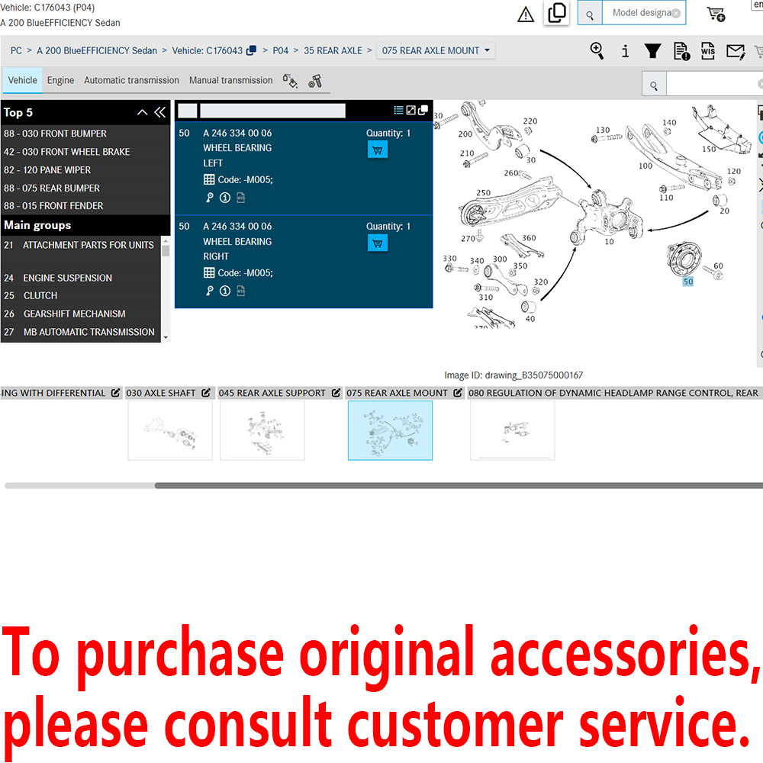Select main group 24 ENGINE SUSPENSION

pyautogui.click(x=81, y=278)
